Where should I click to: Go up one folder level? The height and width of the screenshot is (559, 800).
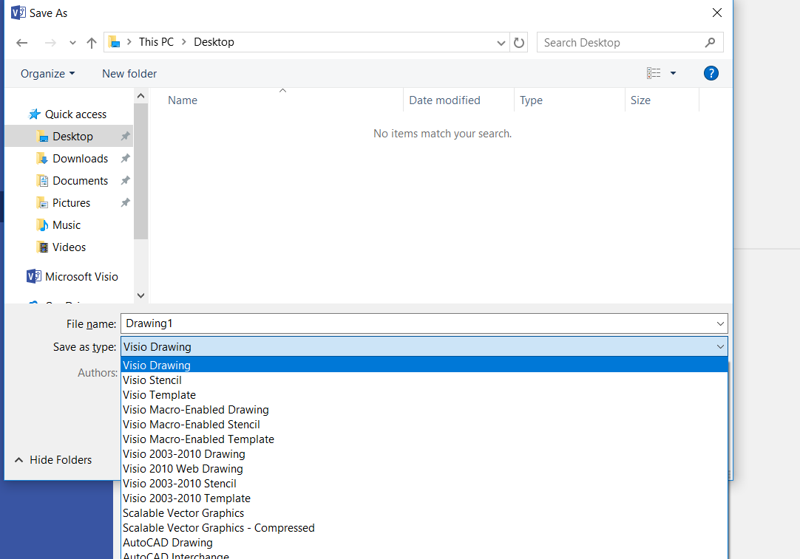tap(92, 43)
